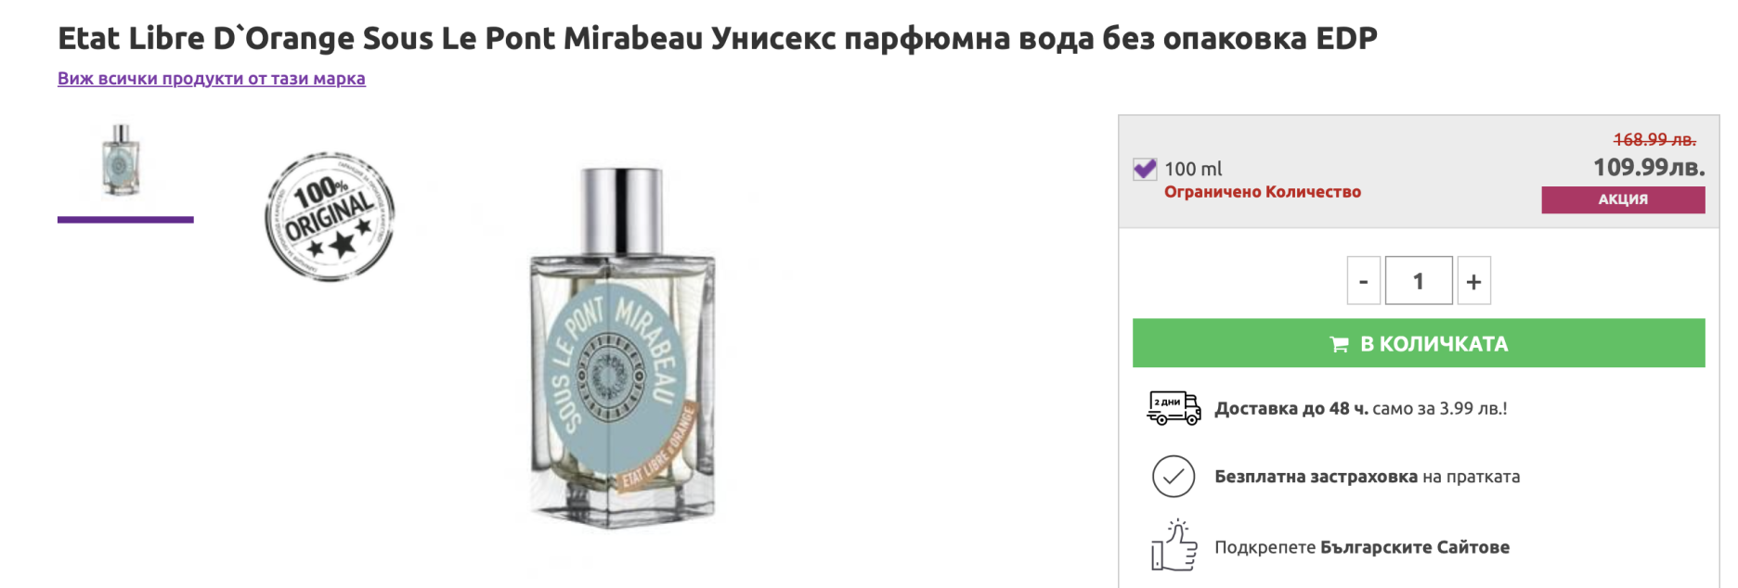1738x588 pixels.
Task: Decrease quantity with the minus button
Action: 1364,281
